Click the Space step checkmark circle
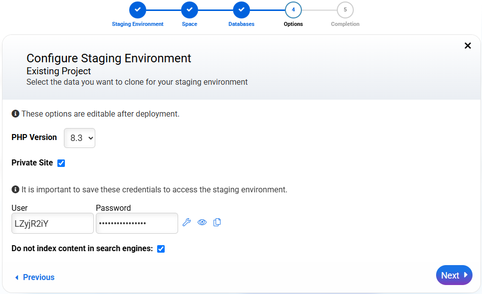 pyautogui.click(x=190, y=10)
